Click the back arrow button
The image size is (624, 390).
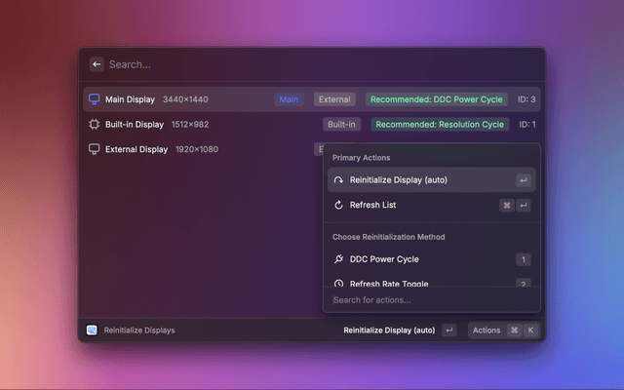click(x=97, y=64)
